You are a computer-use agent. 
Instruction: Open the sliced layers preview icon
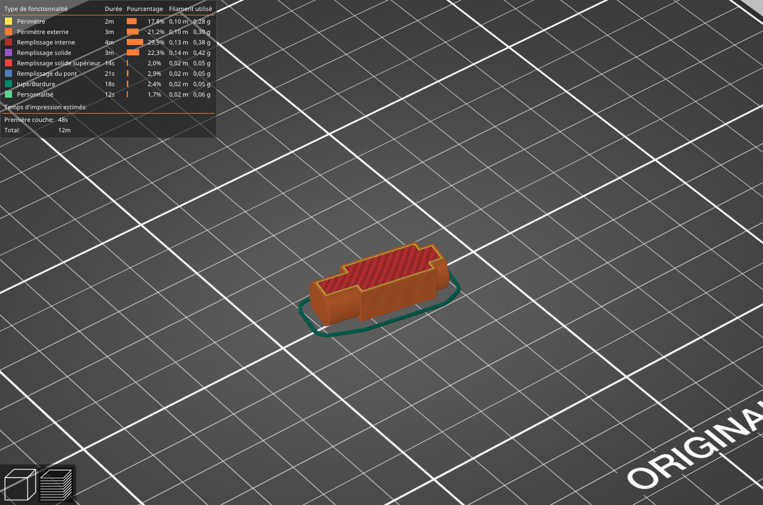[57, 484]
